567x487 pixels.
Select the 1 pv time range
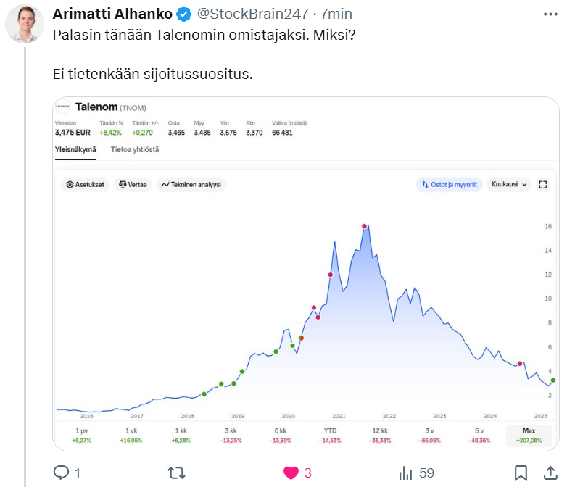pyautogui.click(x=80, y=436)
